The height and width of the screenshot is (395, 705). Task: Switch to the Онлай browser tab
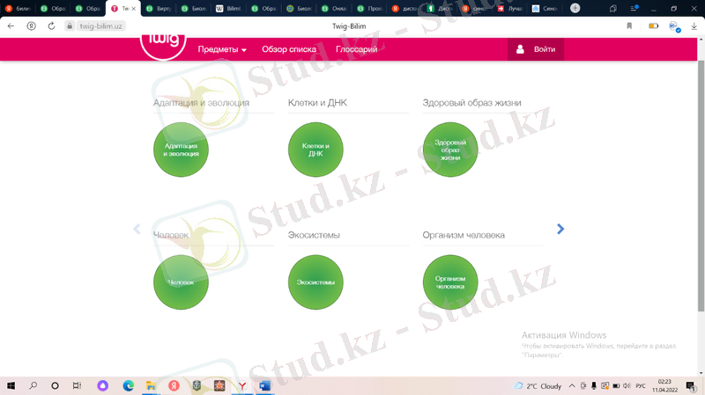335,8
